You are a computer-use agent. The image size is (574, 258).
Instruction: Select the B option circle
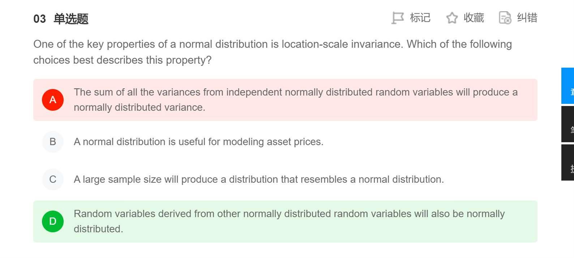53,142
